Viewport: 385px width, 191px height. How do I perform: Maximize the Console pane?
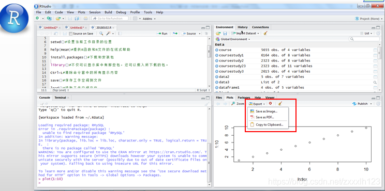[208, 98]
